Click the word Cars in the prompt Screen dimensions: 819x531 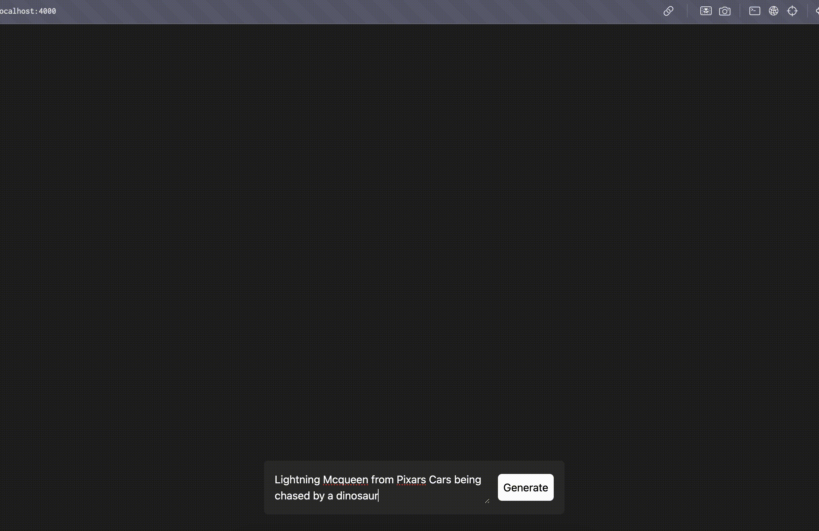439,480
